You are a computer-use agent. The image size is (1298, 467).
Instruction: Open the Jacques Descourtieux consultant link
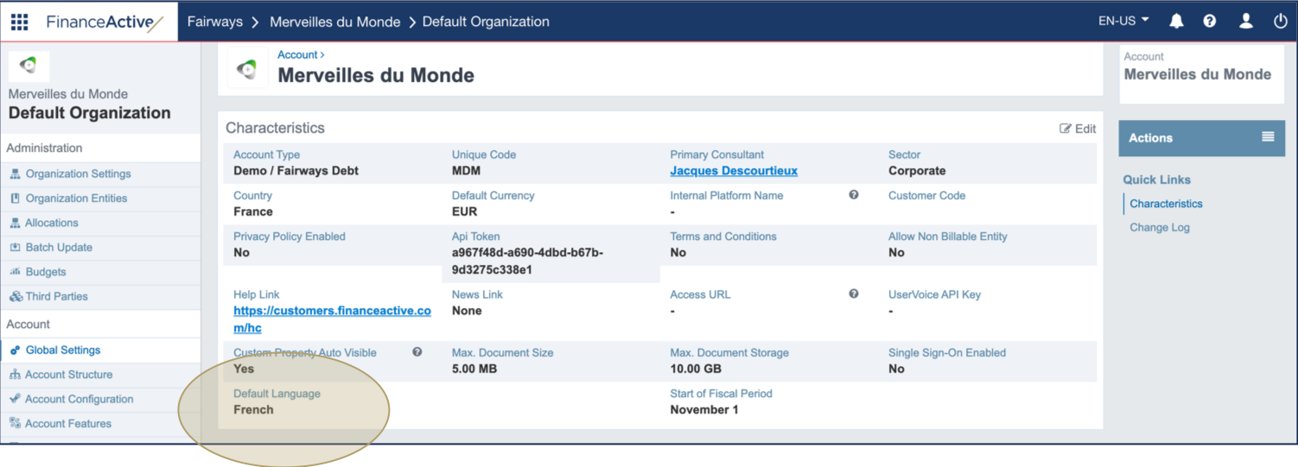coord(734,171)
